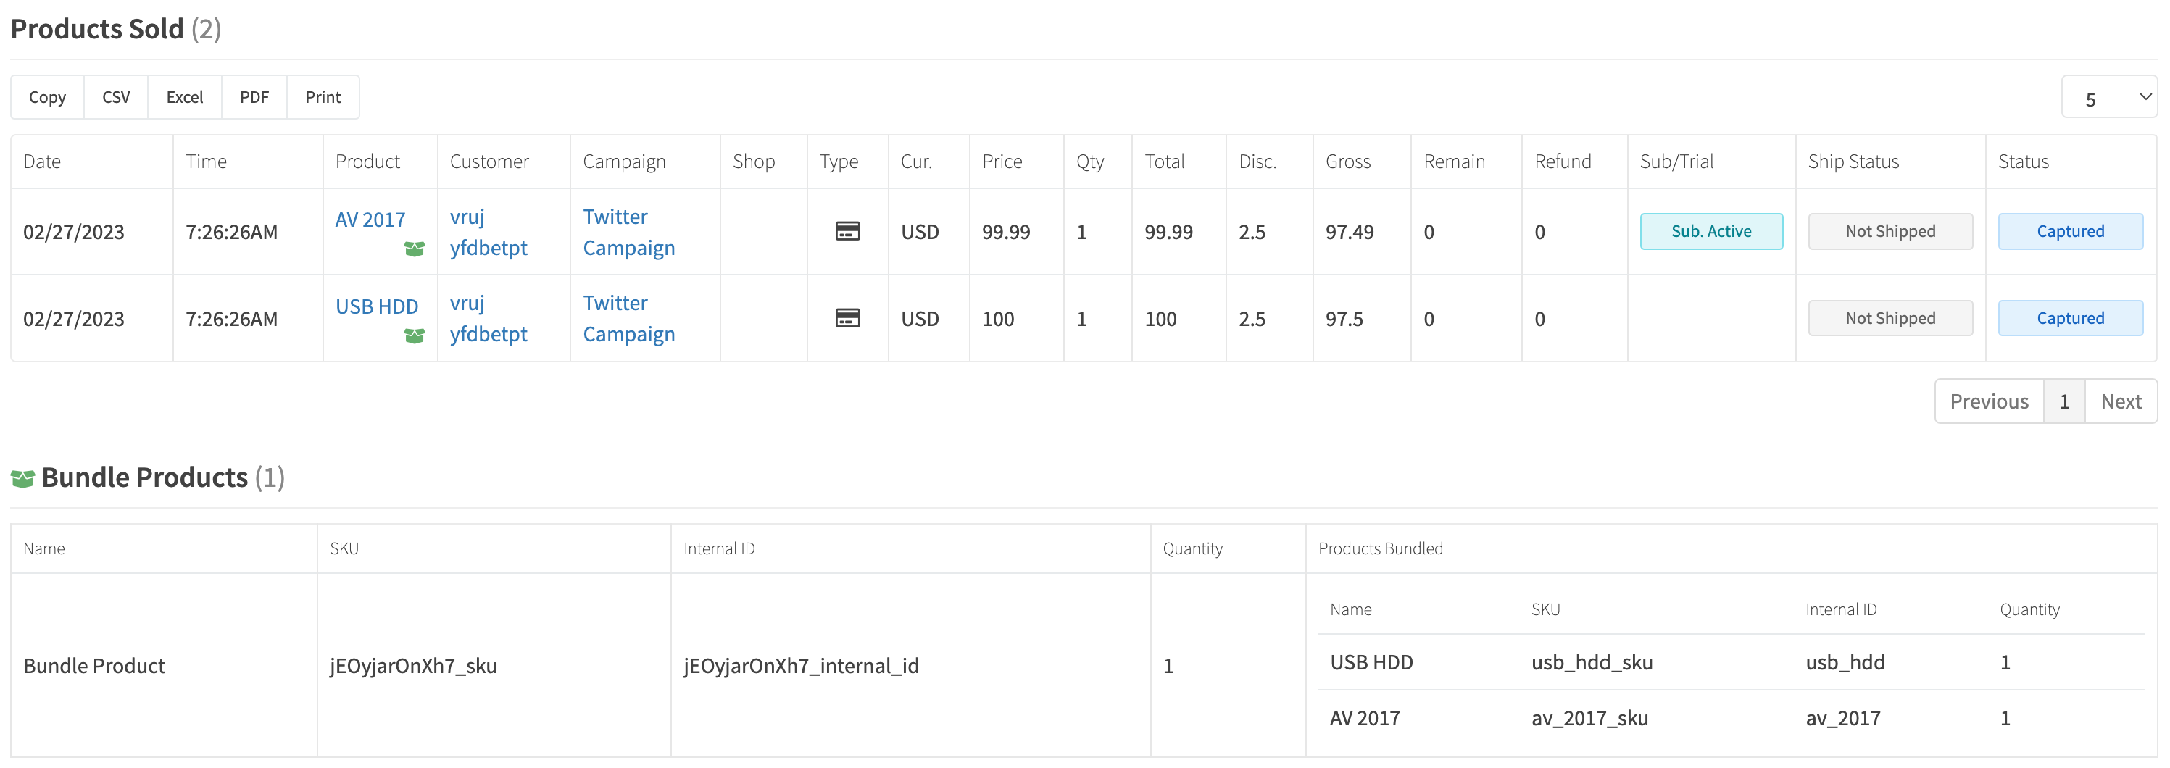Click bundle icon under AV 2017 product
Viewport: 2170px width, 768px height.
[x=415, y=249]
